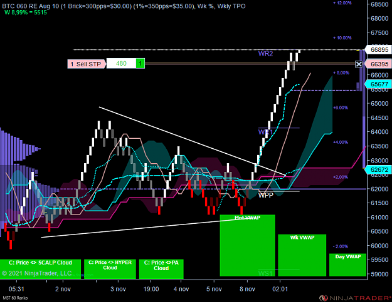This screenshot has height=302, width=392.
Task: Click the 'C: Price <>PA Cloud' signal box
Action: pos(161,269)
